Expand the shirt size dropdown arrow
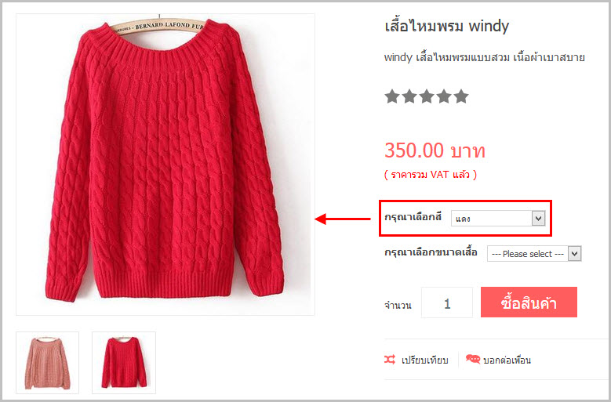 (x=574, y=254)
